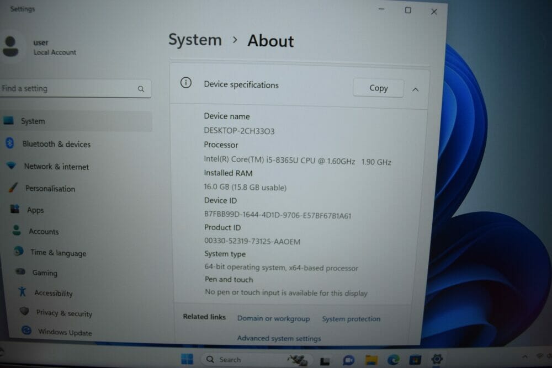Go to Network & internet settings
The image size is (552, 368).
[56, 167]
